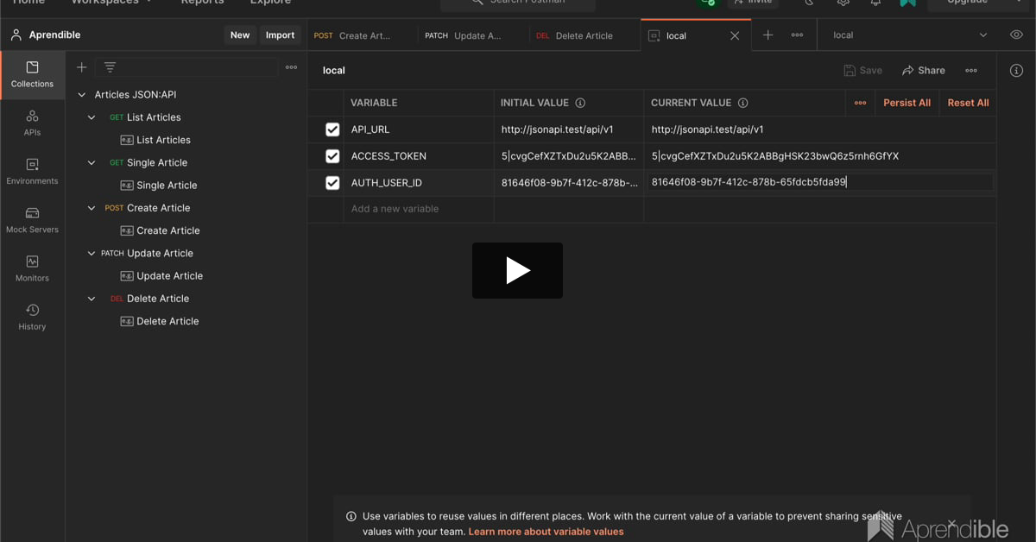Click the Share button

[x=924, y=71]
